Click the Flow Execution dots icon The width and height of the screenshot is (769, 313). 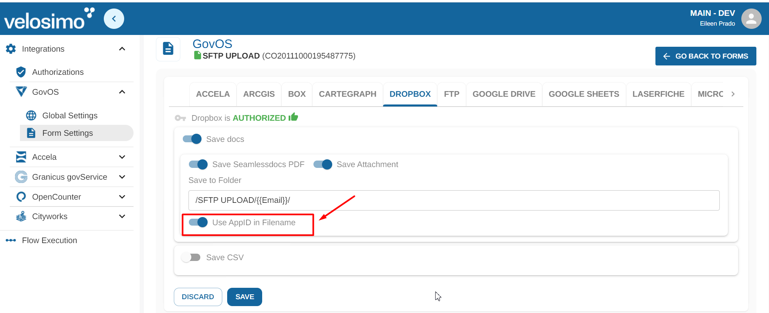pyautogui.click(x=11, y=240)
